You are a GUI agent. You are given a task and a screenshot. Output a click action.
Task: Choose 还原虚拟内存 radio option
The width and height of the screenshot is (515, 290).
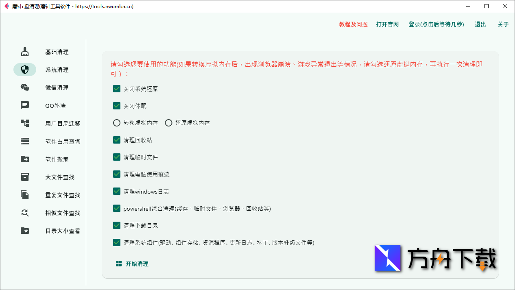[x=169, y=122]
